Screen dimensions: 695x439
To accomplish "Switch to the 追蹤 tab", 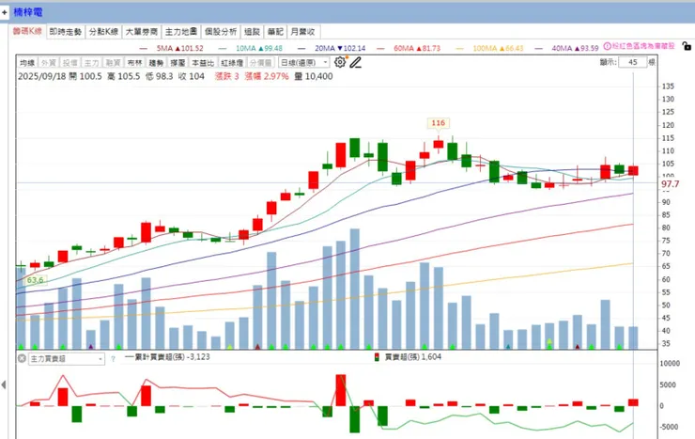I will 252,31.
